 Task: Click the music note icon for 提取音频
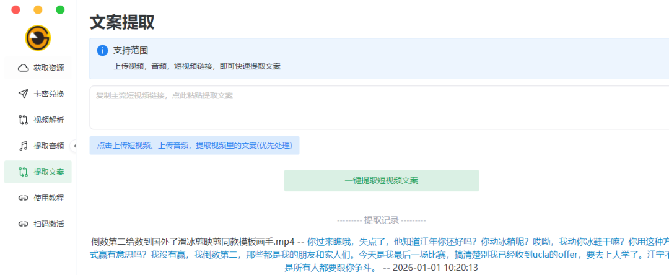24,146
